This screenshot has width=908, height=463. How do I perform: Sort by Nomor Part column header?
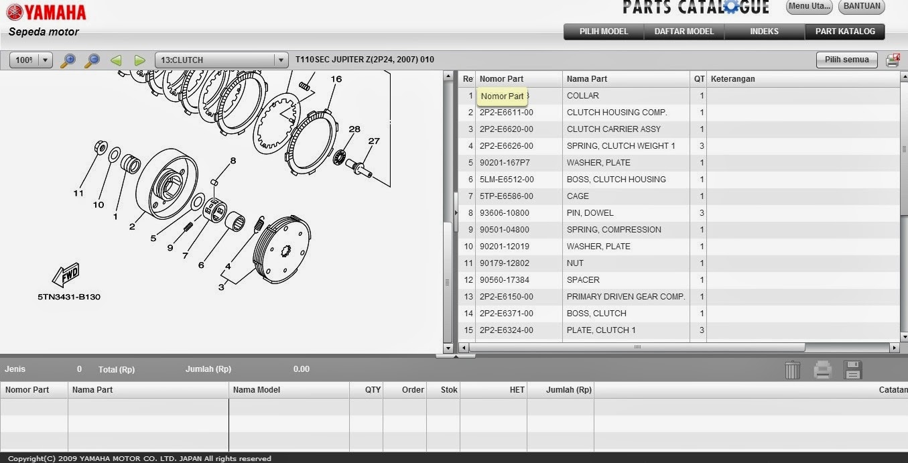[519, 79]
